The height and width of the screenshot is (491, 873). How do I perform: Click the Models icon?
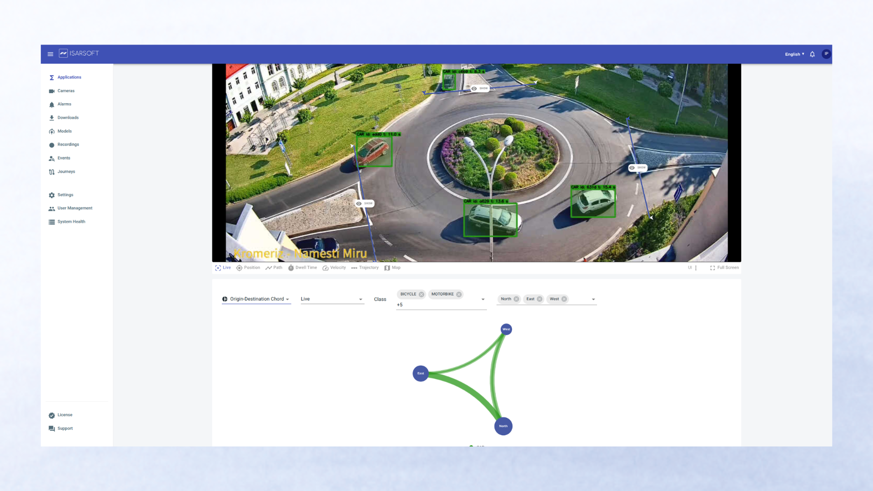52,131
